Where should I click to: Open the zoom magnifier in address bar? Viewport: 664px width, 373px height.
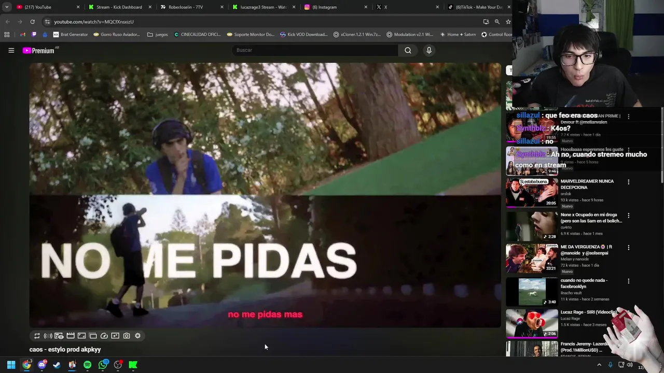pyautogui.click(x=497, y=22)
